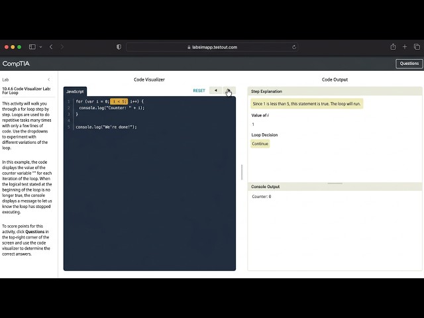Click the CompTIA logo
Screen dimensions: 424x318
(16, 64)
